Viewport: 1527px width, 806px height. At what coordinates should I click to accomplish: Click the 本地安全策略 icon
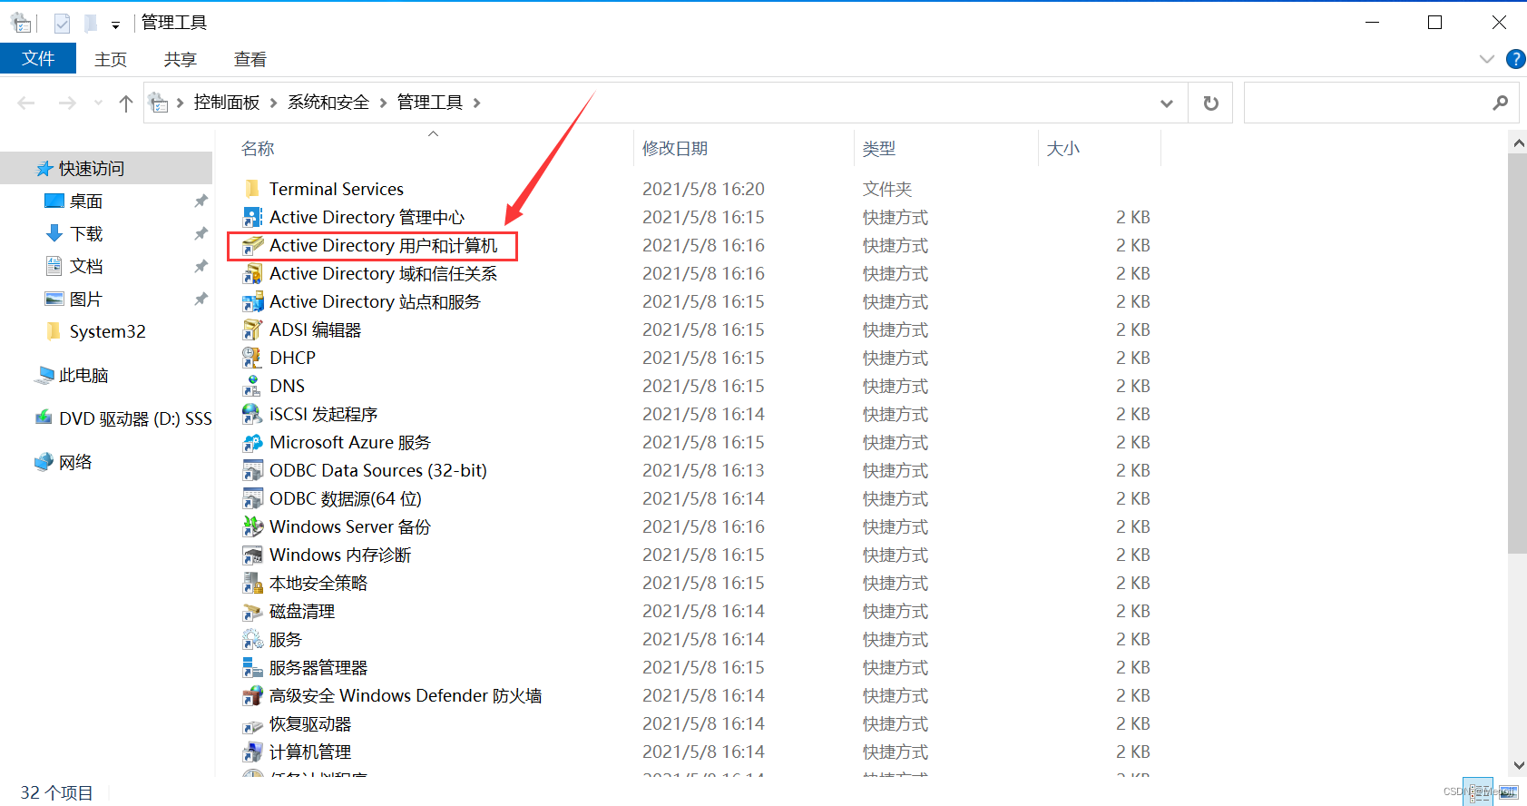252,583
